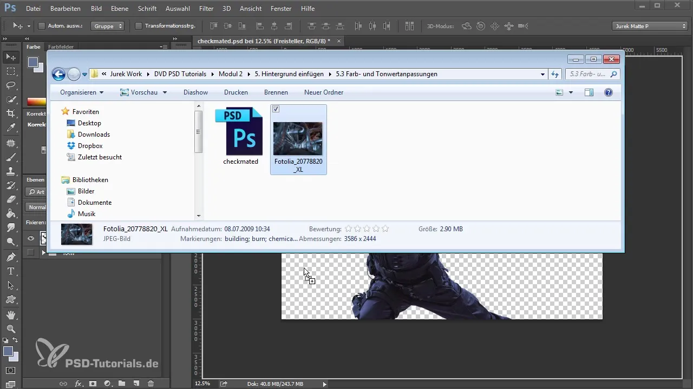693x389 pixels.
Task: Select the Brush tool
Action: [11, 158]
